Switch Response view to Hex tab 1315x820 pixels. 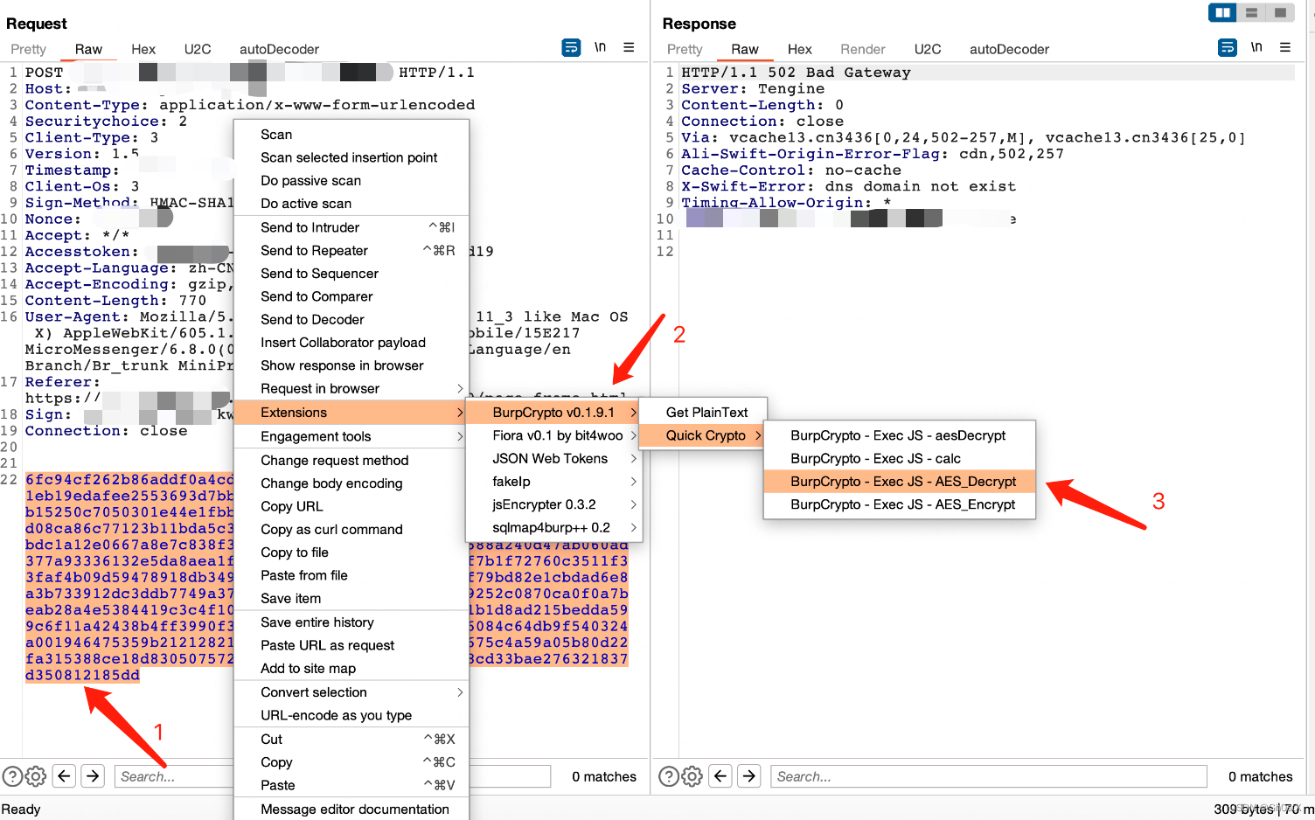799,49
